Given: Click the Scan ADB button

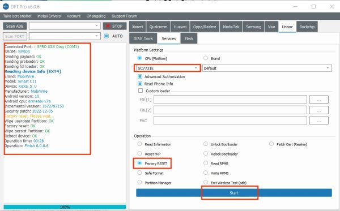Looking at the screenshot, I should pos(15,26).
